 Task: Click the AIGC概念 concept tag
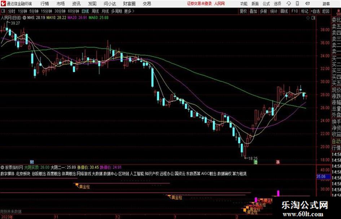coord(209,174)
